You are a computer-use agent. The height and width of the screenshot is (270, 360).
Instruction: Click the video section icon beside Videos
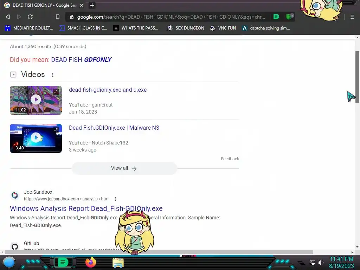13,75
